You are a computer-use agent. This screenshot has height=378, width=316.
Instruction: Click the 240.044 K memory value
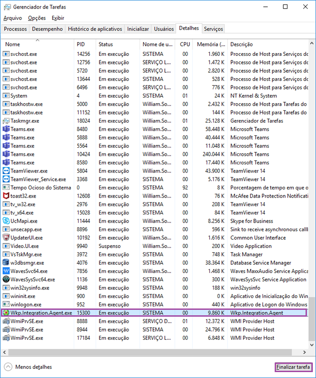213,154
